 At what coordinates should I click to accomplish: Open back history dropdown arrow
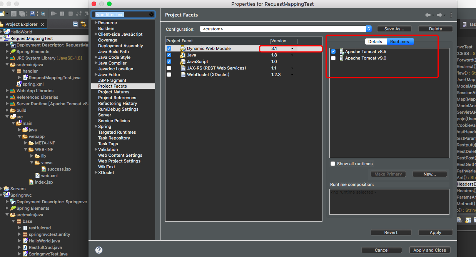pyautogui.click(x=433, y=15)
